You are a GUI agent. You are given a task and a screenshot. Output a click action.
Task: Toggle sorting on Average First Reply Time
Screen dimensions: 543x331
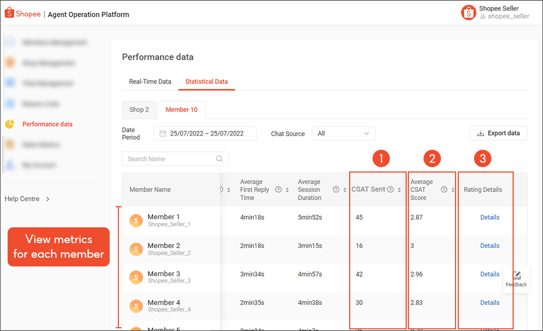(288, 189)
